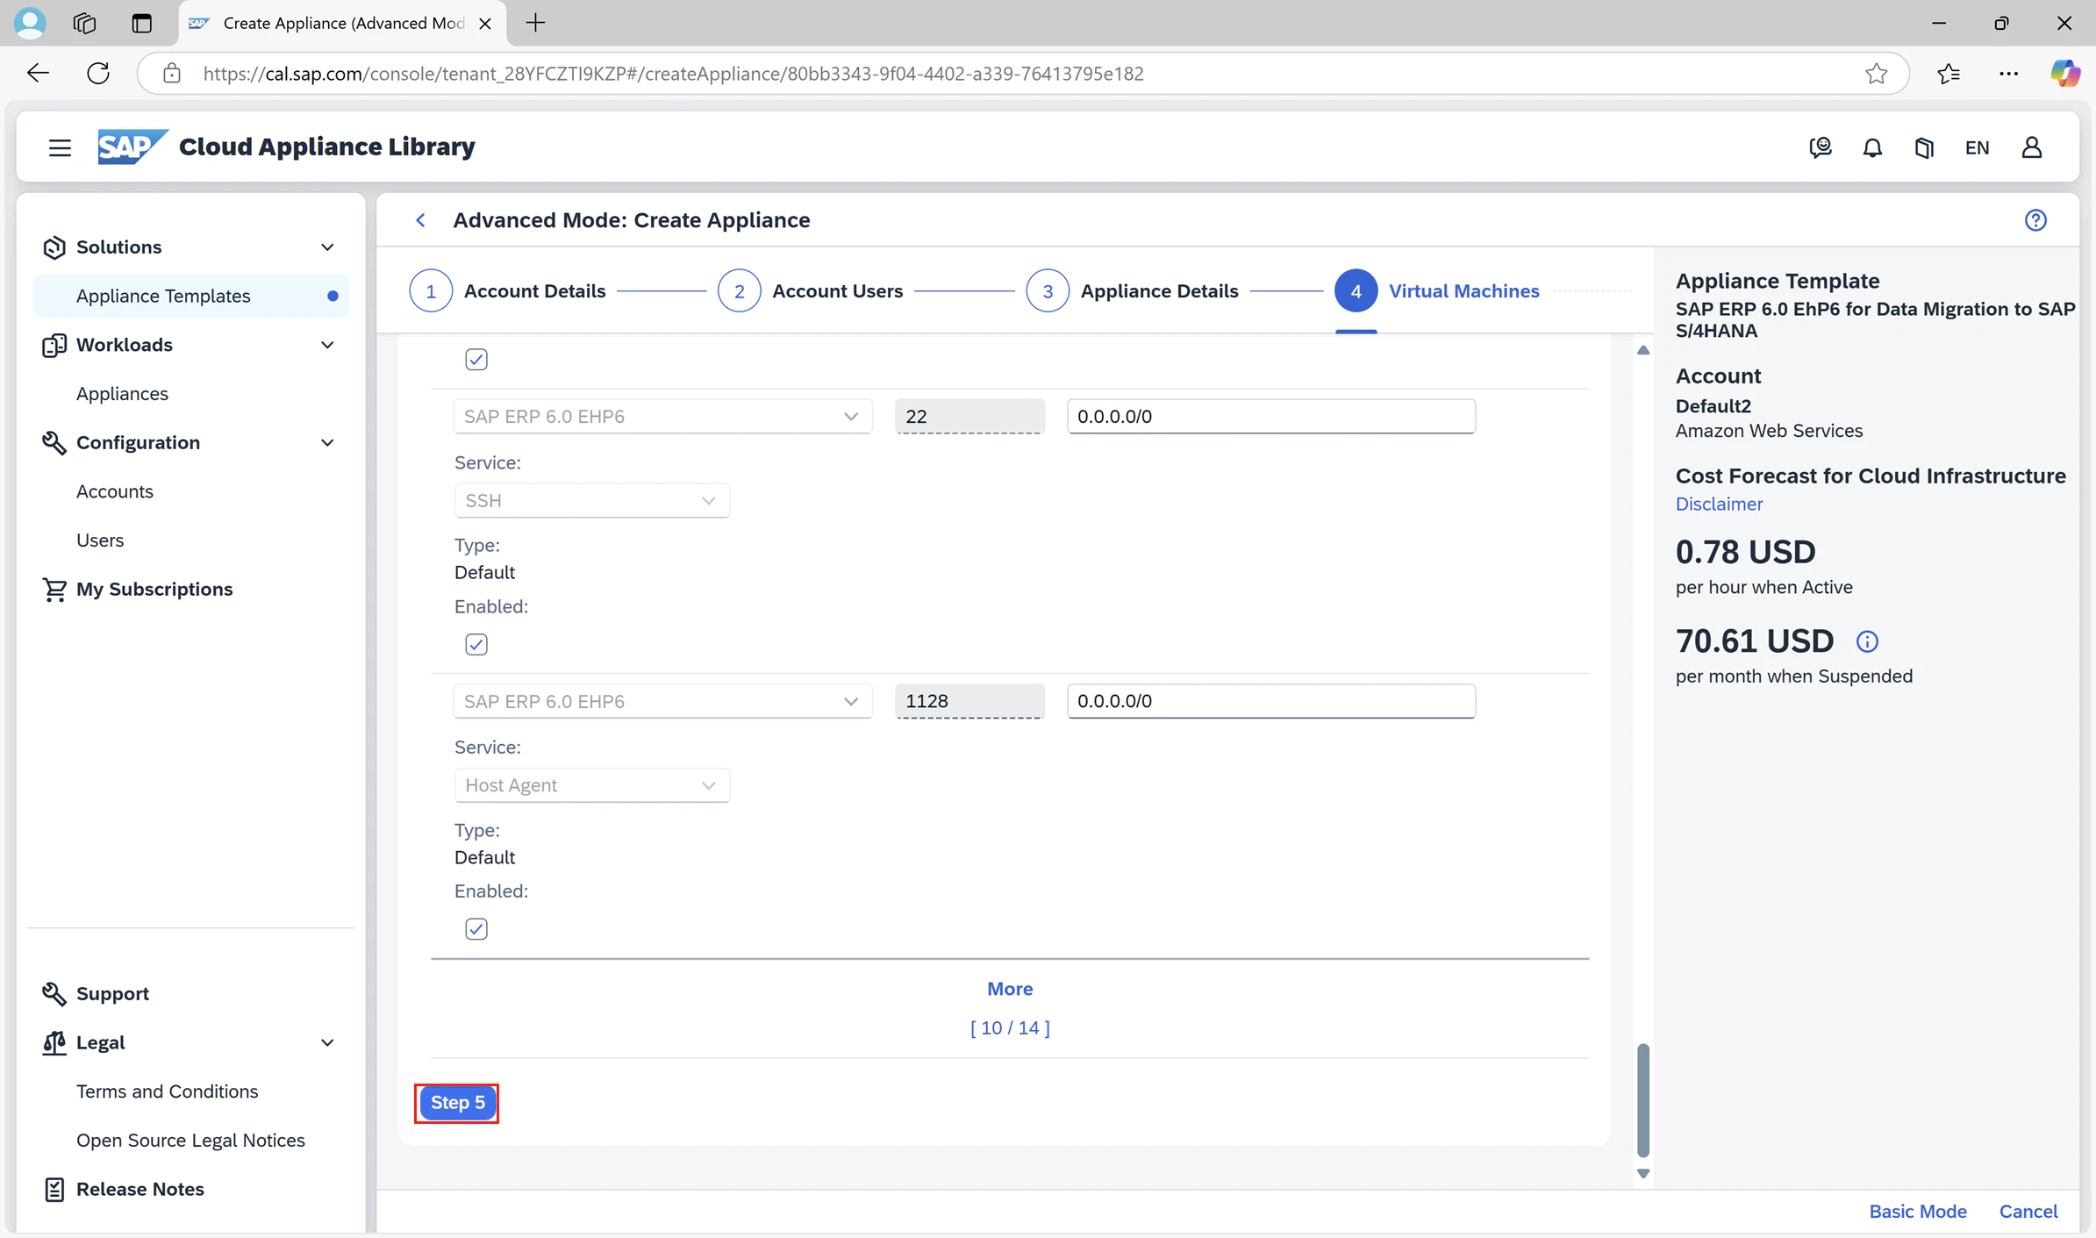The image size is (2096, 1238).
Task: Click the Support wrench icon
Action: pyautogui.click(x=54, y=994)
